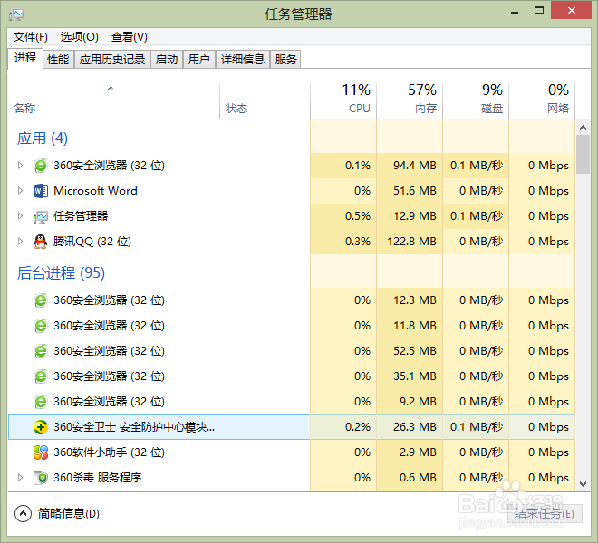The width and height of the screenshot is (598, 543).
Task: Click icon of 360 browser process using 35.1 MB
Action: pyautogui.click(x=41, y=376)
